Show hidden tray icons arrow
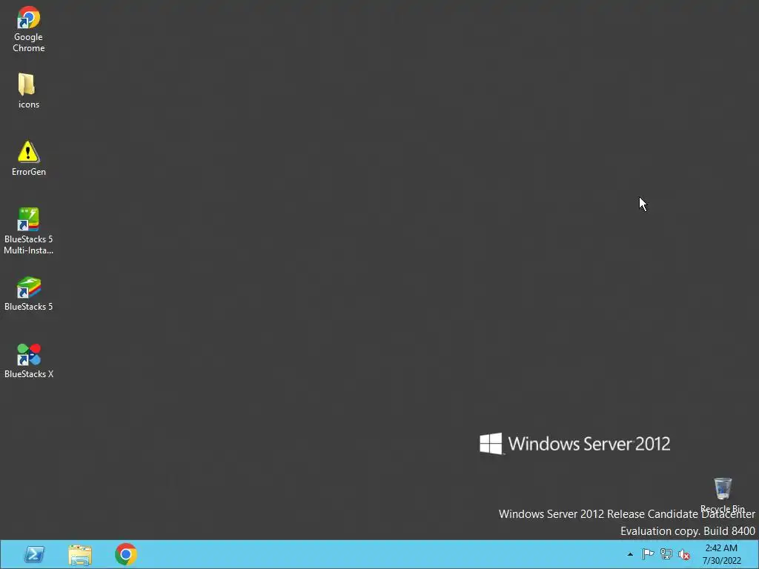 click(630, 554)
